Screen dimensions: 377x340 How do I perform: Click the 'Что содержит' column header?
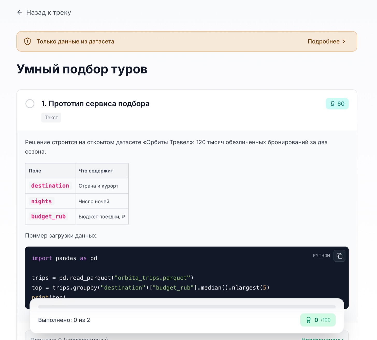point(102,171)
